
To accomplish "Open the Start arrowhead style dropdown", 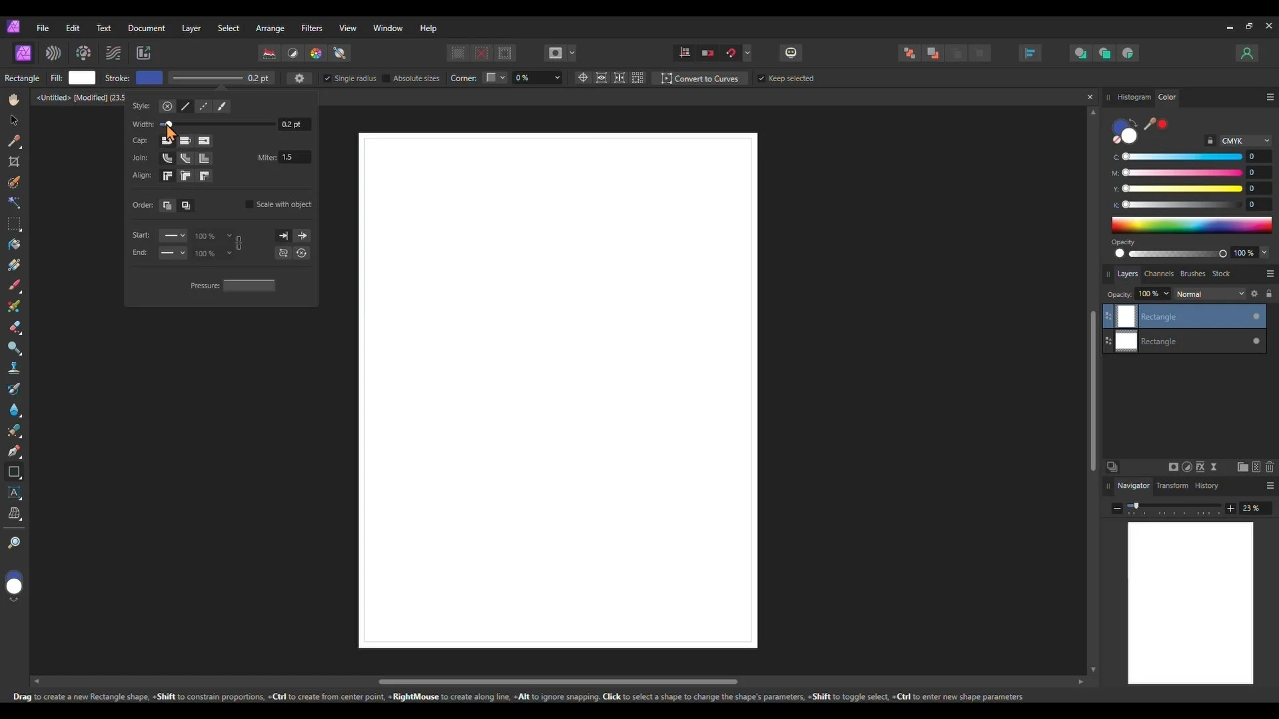I will click(174, 236).
